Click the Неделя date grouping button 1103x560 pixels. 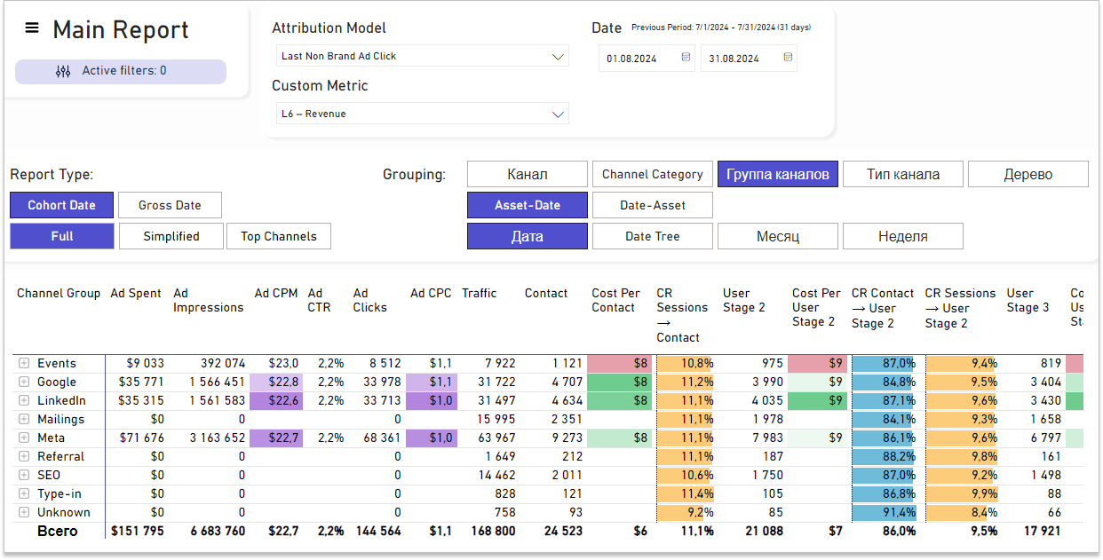902,236
